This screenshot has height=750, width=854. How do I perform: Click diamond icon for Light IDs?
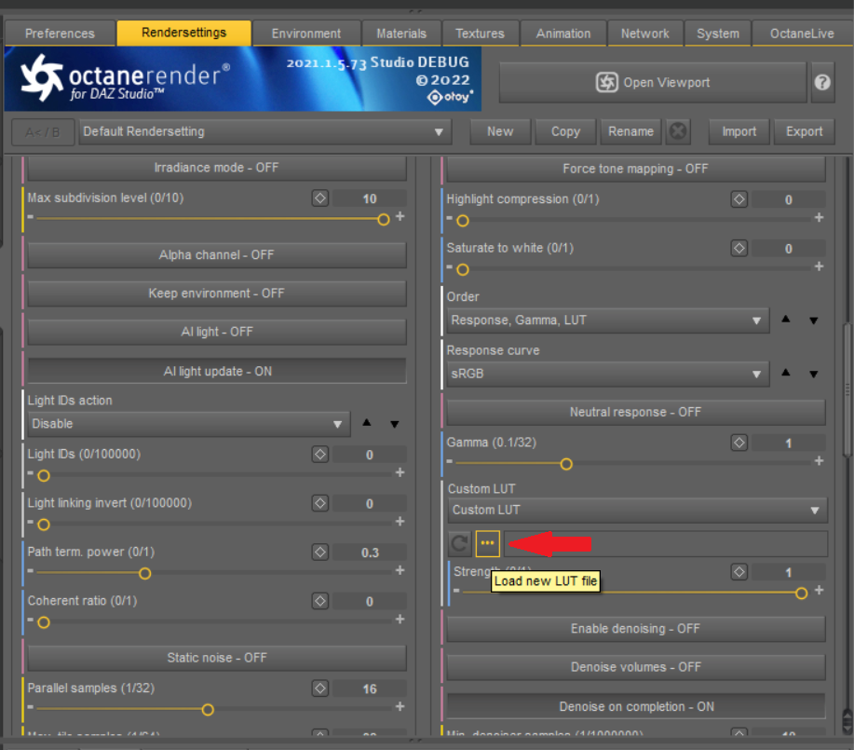tap(320, 454)
